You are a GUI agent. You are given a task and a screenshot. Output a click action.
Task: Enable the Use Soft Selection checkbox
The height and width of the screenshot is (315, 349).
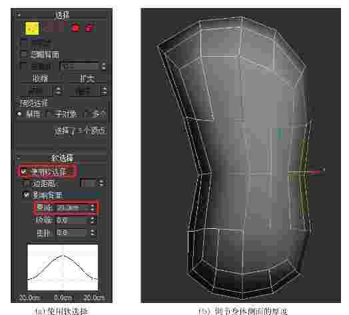23,172
